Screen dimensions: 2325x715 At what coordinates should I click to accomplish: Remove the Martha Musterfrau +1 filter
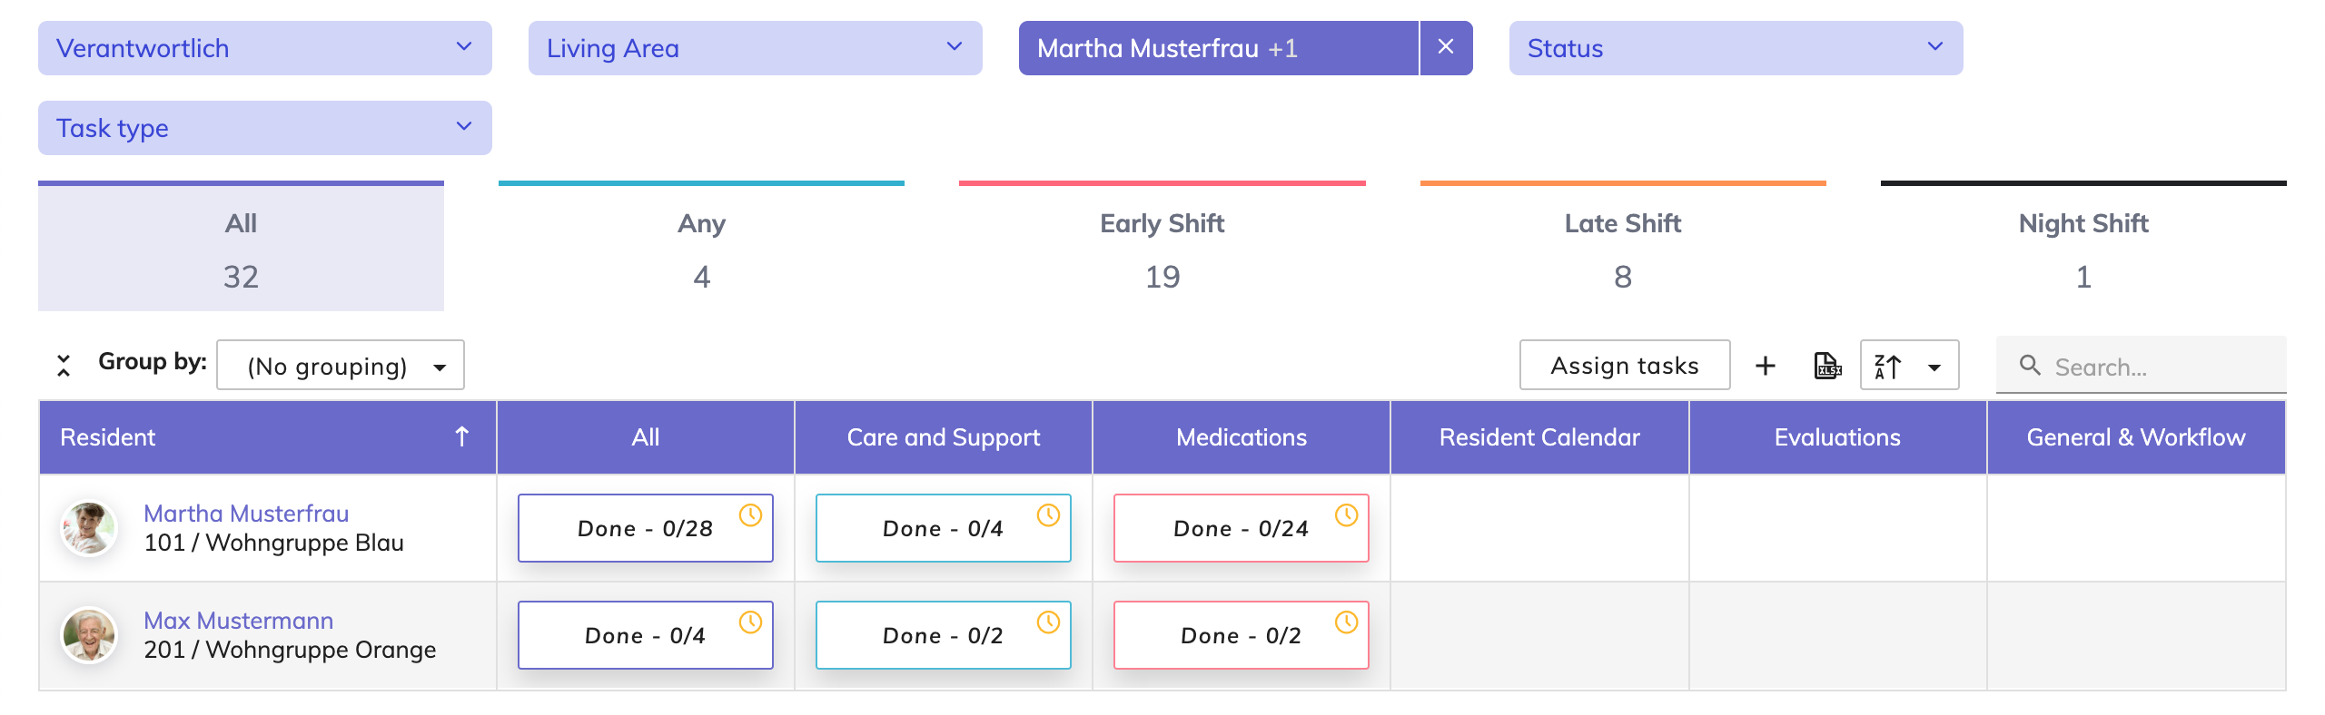[1446, 47]
